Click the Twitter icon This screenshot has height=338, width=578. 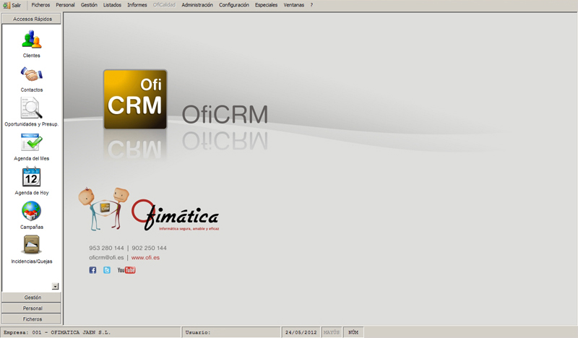point(107,270)
